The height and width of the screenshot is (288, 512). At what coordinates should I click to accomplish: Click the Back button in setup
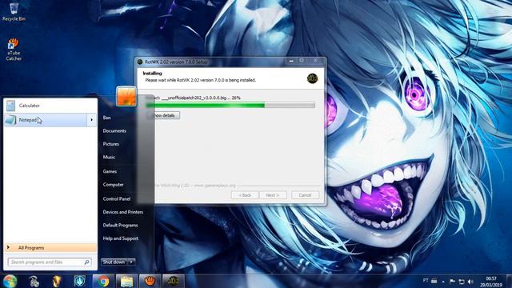(x=245, y=195)
